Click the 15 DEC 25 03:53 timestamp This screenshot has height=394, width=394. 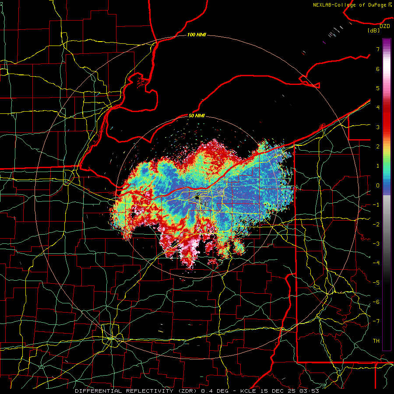289,391
